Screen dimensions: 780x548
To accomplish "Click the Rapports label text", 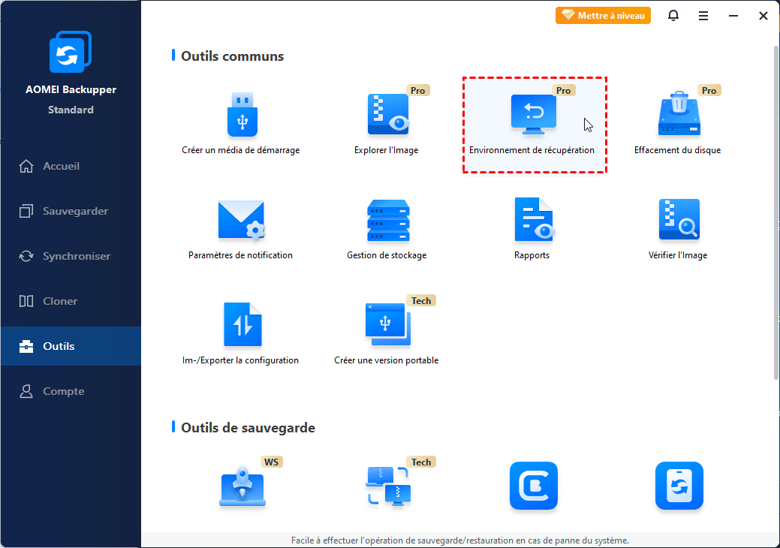I will 532,255.
